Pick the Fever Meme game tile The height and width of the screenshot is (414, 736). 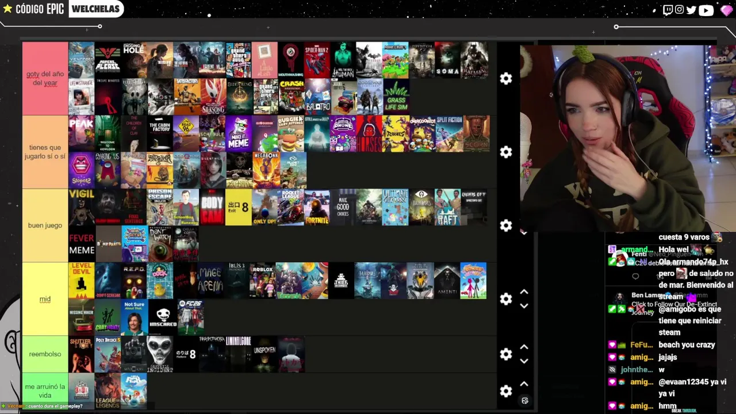[81, 244]
